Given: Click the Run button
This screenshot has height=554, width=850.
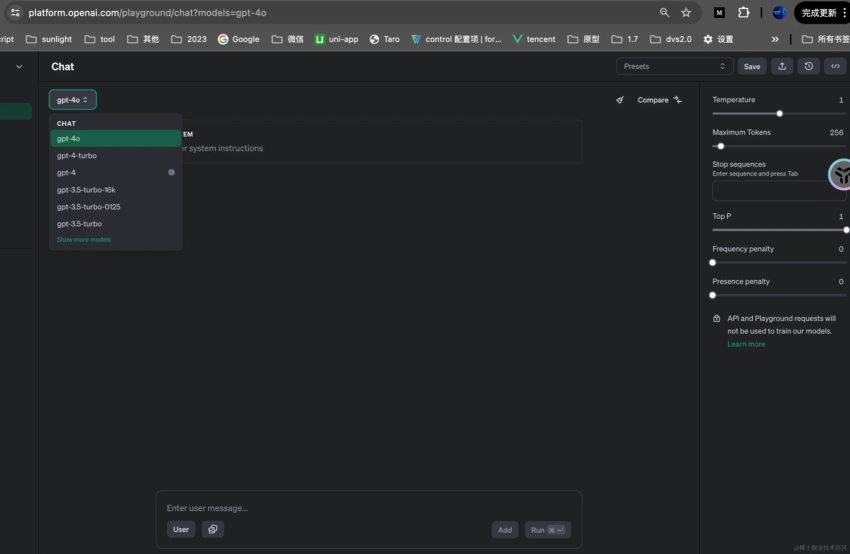Looking at the screenshot, I should [548, 530].
